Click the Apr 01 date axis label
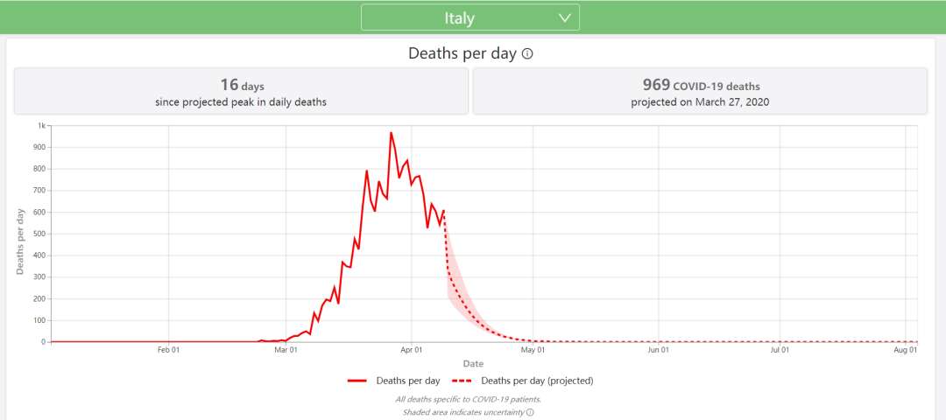 (x=412, y=350)
